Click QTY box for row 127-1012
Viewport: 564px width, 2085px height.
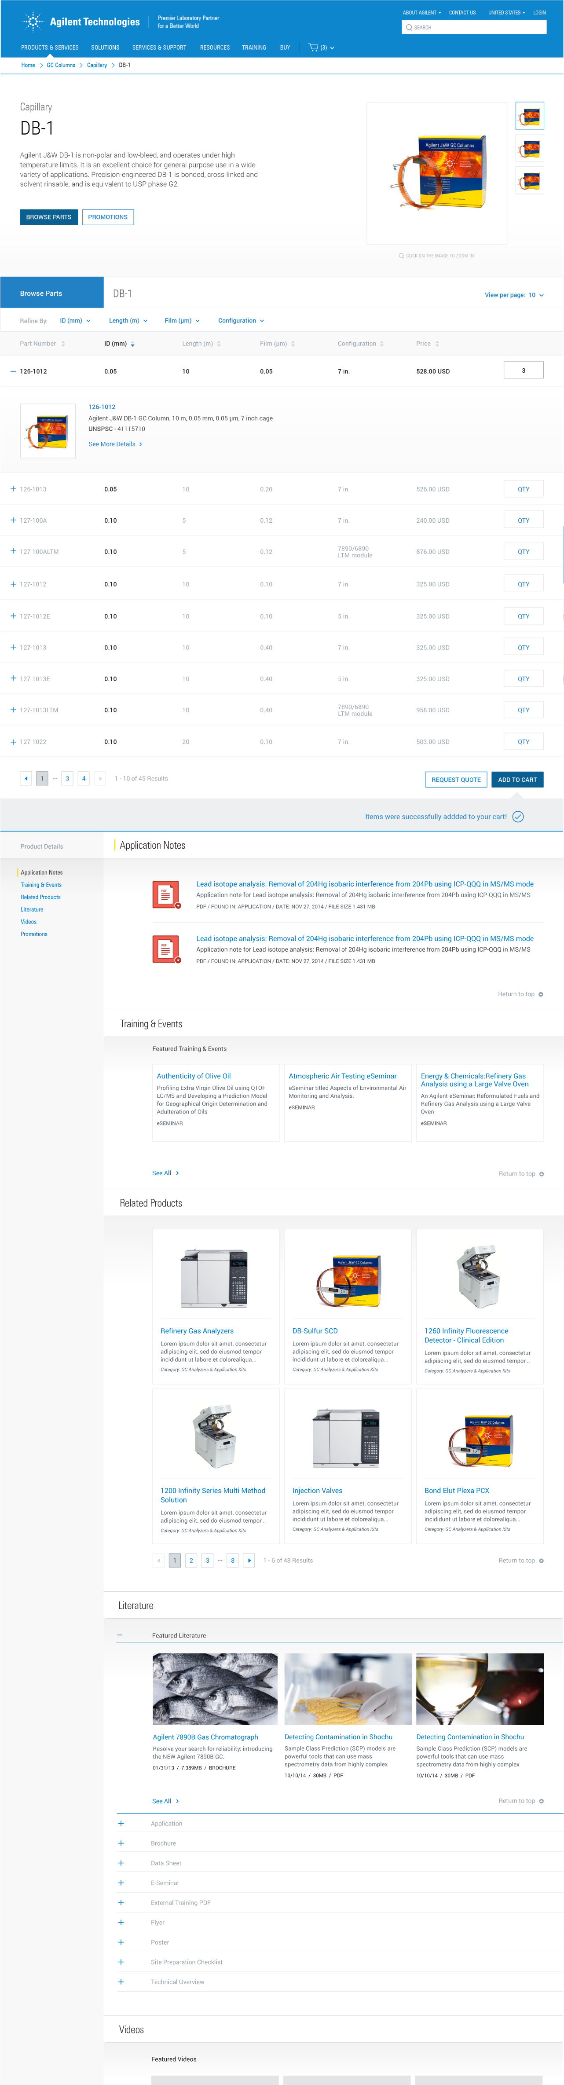click(524, 583)
